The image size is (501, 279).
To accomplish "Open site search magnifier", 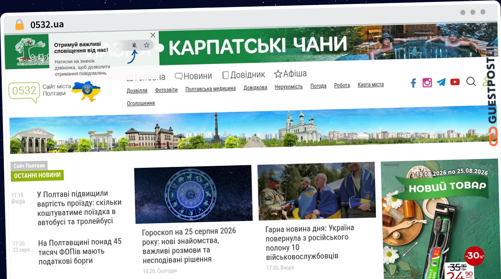I will tap(471, 81).
